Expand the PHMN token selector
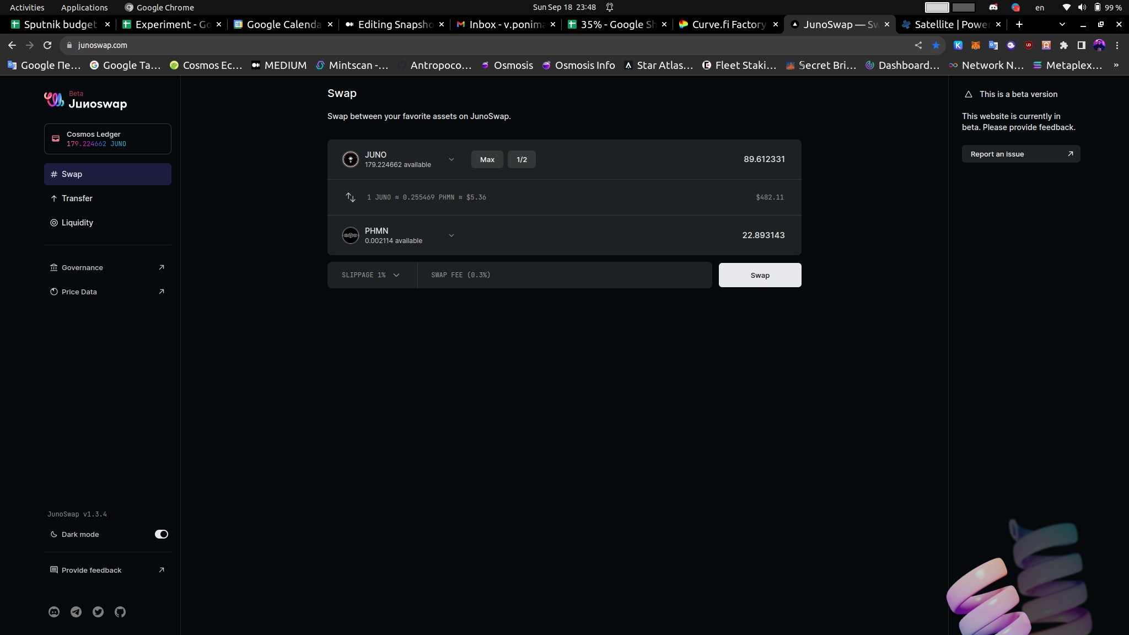 [x=451, y=235]
